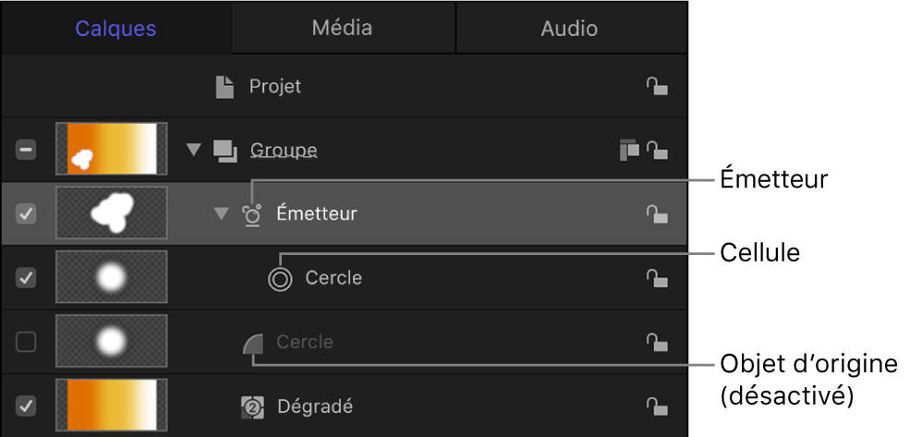
Task: Lock the Dégradé layer
Action: click(656, 407)
